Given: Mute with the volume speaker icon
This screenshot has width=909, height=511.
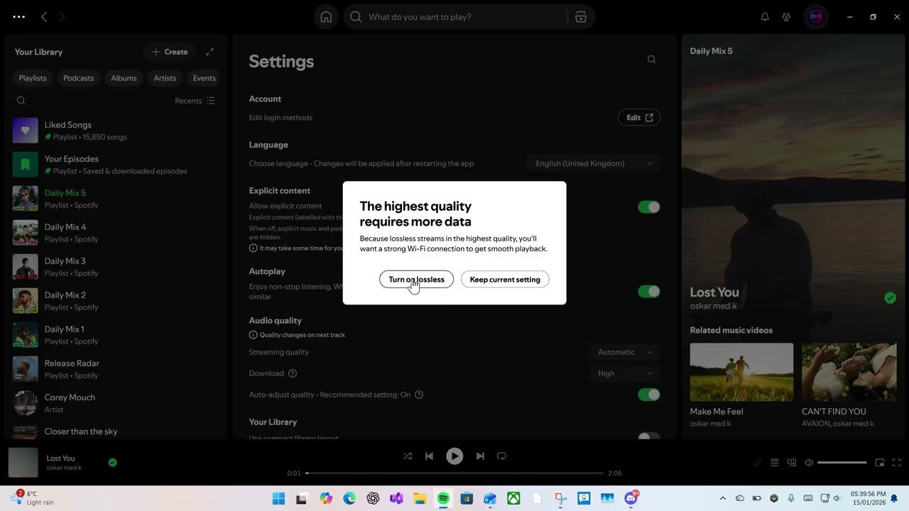Looking at the screenshot, I should (809, 463).
